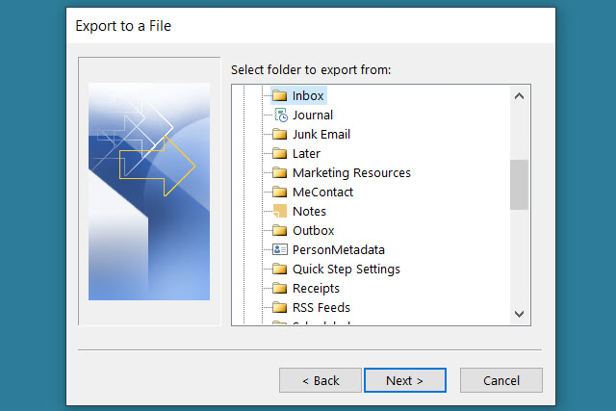
Task: Click the Inbox folder icon
Action: click(x=280, y=96)
